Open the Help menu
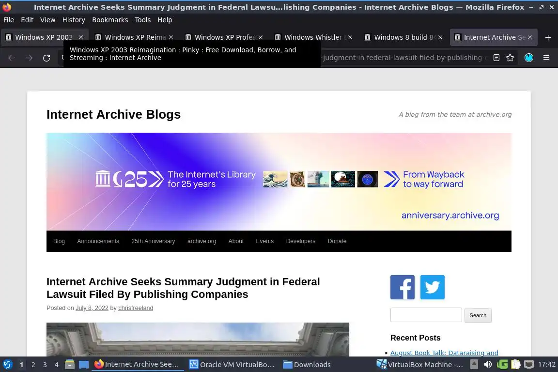The image size is (558, 372). tap(165, 20)
